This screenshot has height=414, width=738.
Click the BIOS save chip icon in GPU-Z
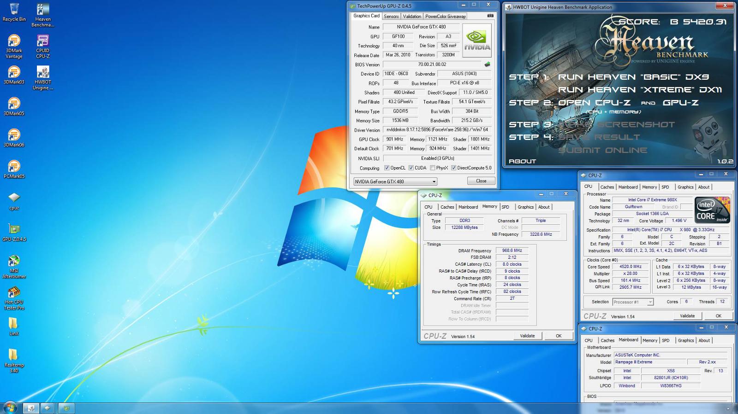(487, 64)
